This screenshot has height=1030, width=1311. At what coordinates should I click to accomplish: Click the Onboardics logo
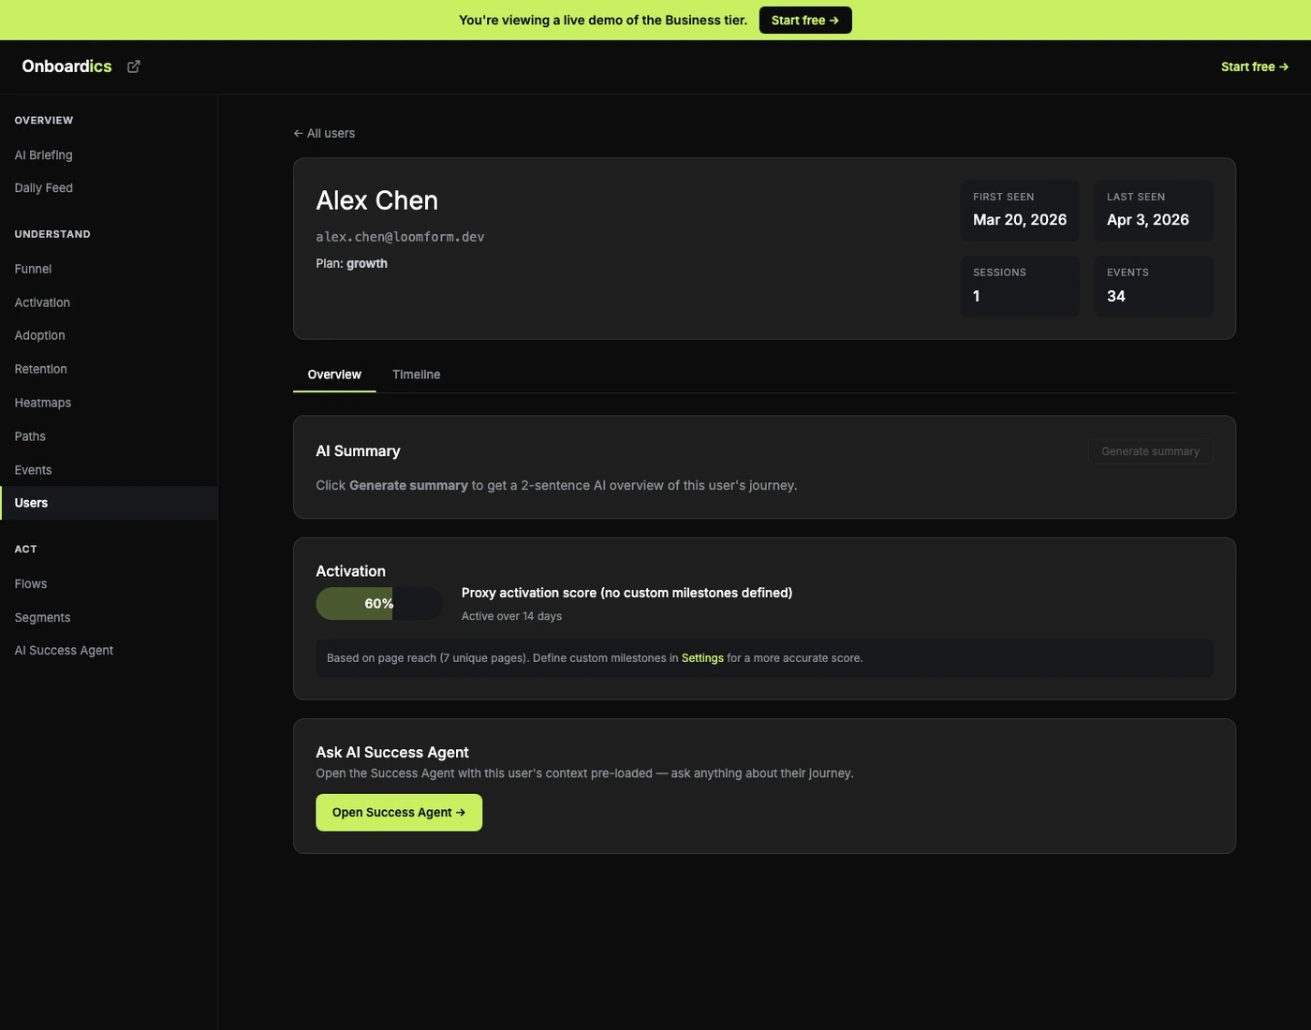[66, 66]
